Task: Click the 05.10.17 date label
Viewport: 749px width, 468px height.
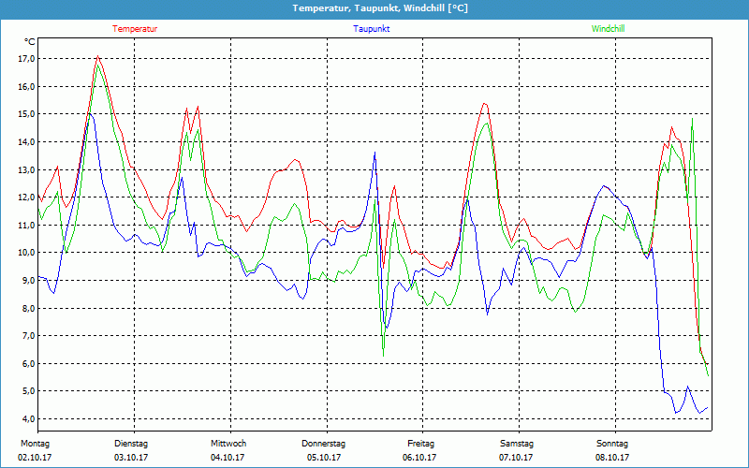Action: (324, 458)
